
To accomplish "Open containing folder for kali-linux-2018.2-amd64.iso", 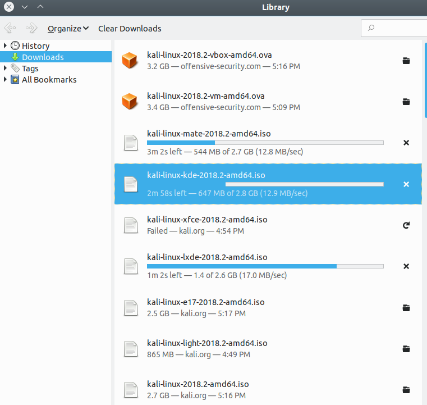I will click(406, 390).
